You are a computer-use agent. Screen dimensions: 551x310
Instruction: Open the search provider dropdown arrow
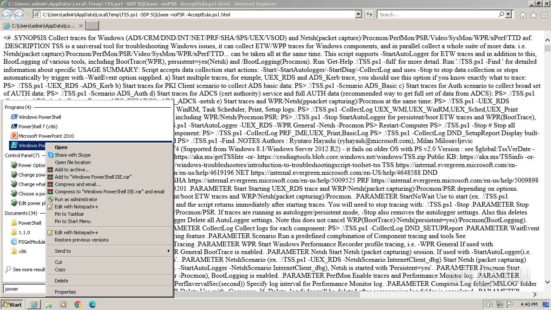[508, 14]
